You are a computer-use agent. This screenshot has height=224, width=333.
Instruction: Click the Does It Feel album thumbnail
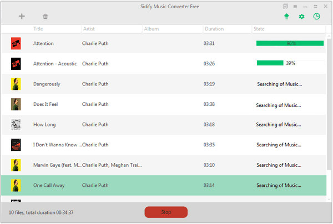pos(16,104)
